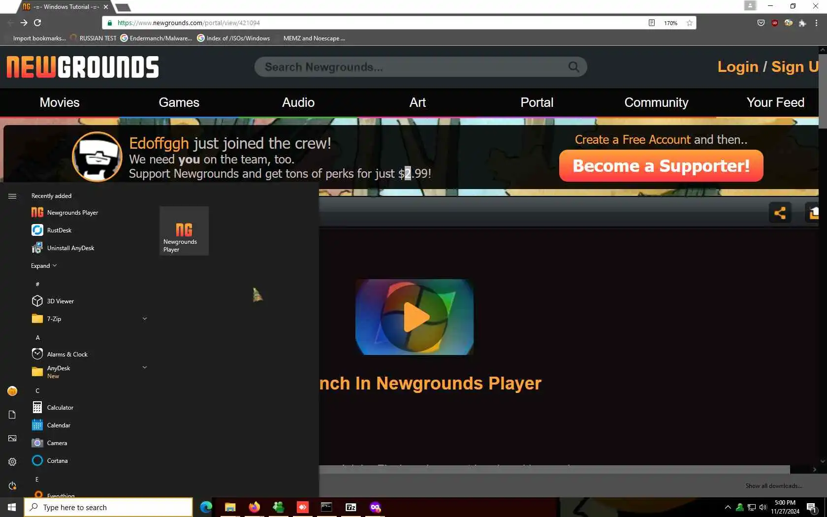Click the Login link

pos(737,66)
